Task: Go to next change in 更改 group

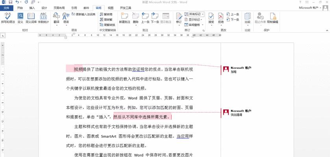Action: [233, 20]
